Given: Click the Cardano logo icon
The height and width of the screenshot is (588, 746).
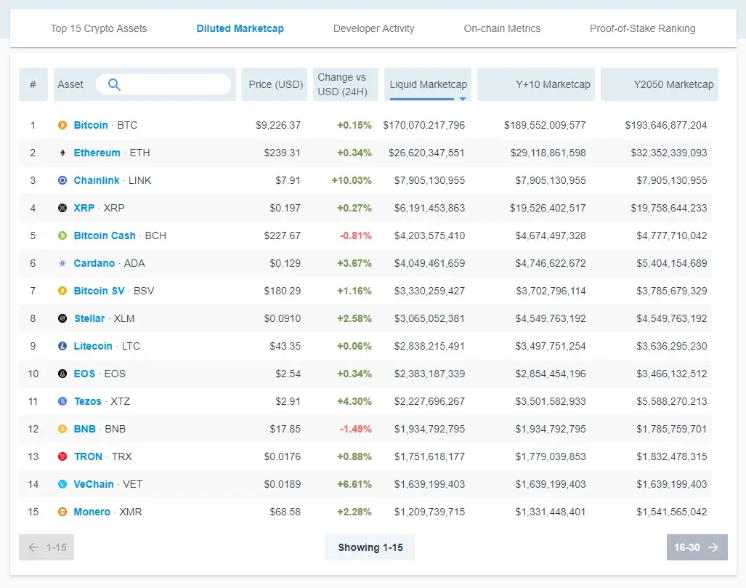Looking at the screenshot, I should 62,263.
